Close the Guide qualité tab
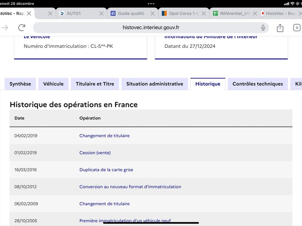302x226 pixels. 153,14
